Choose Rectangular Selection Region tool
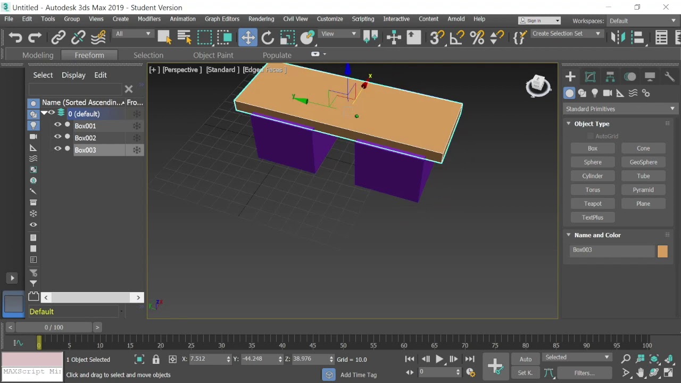The image size is (681, 383). click(x=205, y=37)
